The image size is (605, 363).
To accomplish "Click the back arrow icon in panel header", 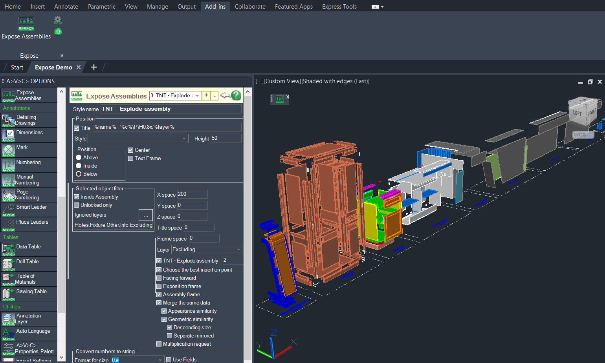I will (x=225, y=95).
